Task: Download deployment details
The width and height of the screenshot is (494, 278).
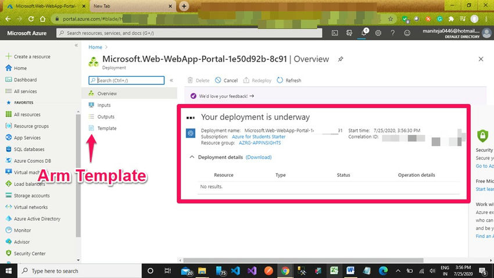Action: coord(259,157)
